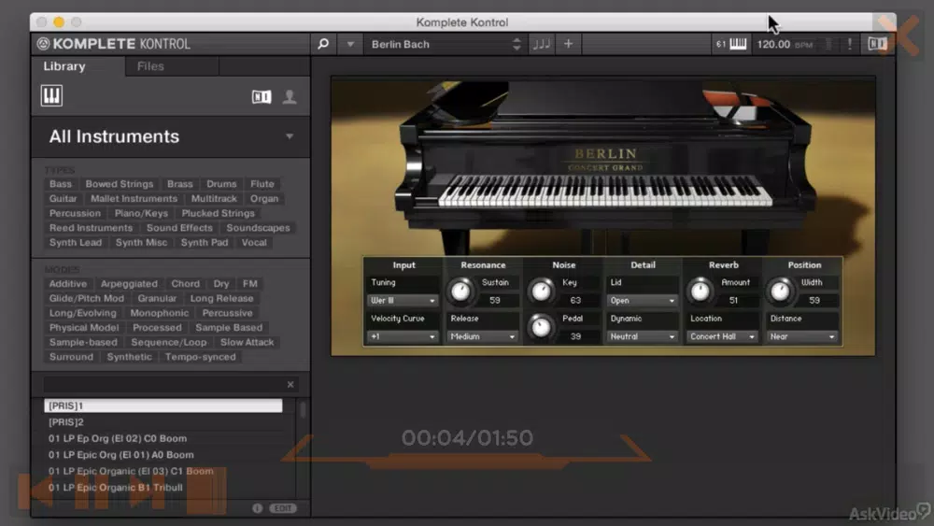Click the exclamation warning icon

coord(850,44)
